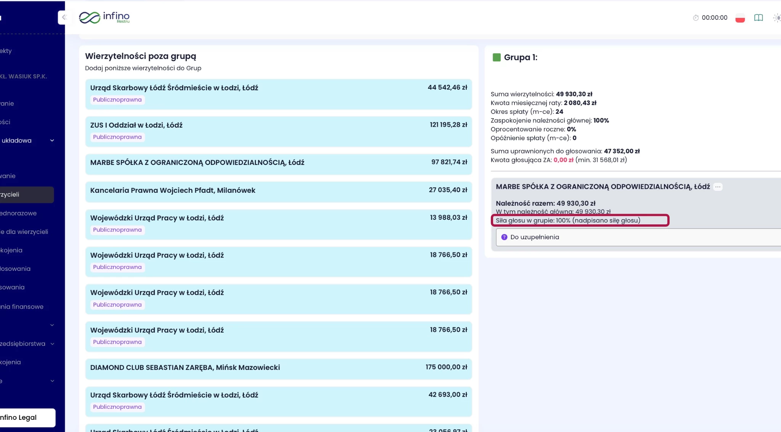Click the 'Wierzytelności poza grupą' heading

click(141, 56)
